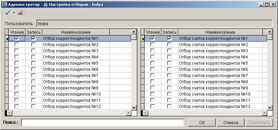
Task: Focus the Поиск search field
Action: coord(103,122)
